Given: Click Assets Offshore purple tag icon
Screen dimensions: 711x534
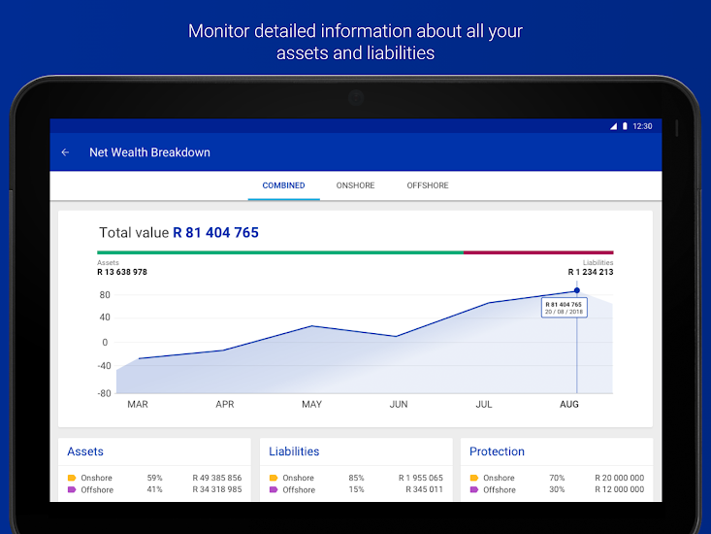Looking at the screenshot, I should (72, 490).
